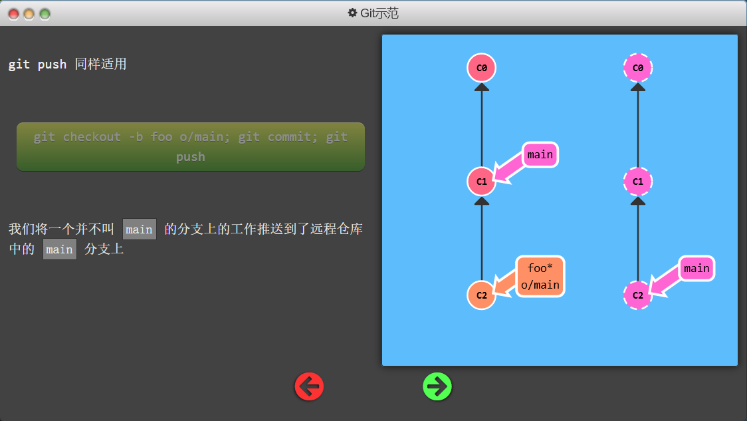Image resolution: width=747 pixels, height=421 pixels.
Task: Minimize the window using the yellow button
Action: point(29,13)
